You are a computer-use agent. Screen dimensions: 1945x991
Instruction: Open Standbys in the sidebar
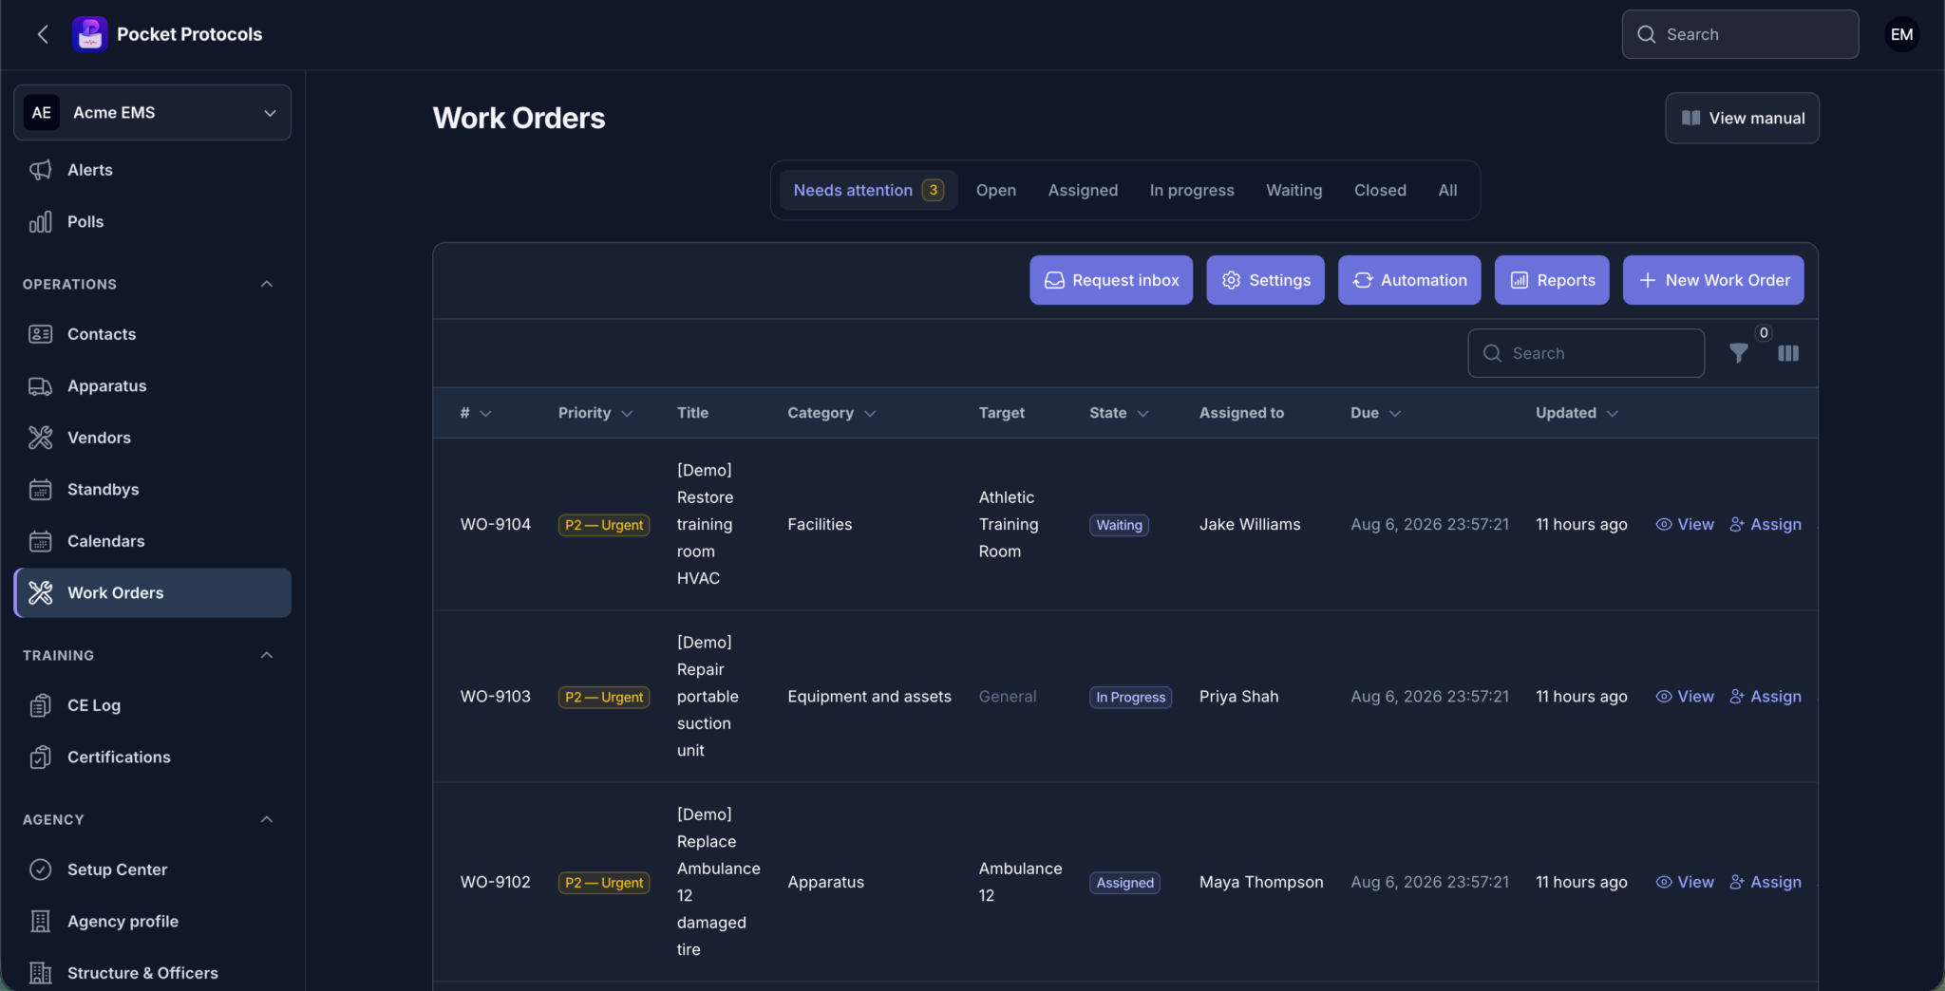click(x=152, y=490)
